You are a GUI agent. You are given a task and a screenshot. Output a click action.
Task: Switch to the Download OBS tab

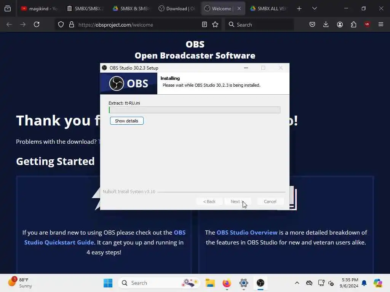176,8
